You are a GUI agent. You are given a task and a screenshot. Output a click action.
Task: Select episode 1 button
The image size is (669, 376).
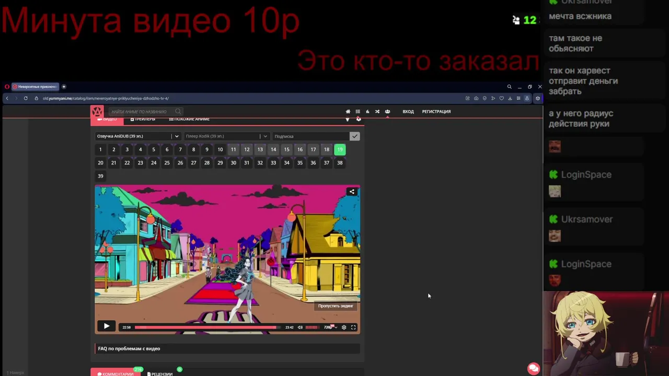coord(100,149)
